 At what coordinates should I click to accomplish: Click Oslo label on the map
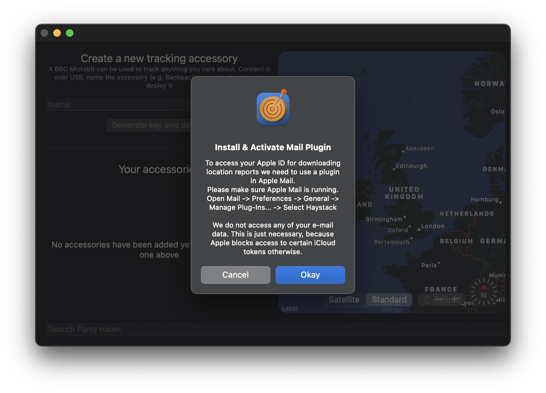[x=497, y=112]
